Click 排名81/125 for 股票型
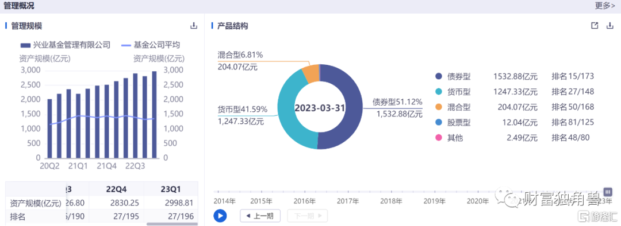This screenshot has width=621, height=226. (x=573, y=123)
